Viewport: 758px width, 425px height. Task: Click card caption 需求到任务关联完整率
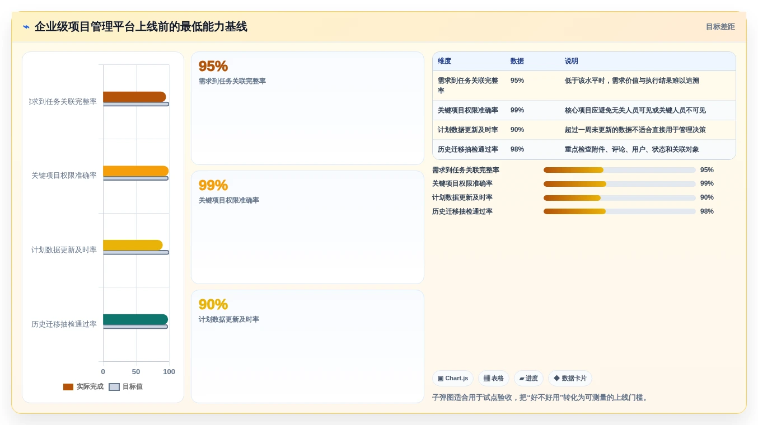[232, 82]
